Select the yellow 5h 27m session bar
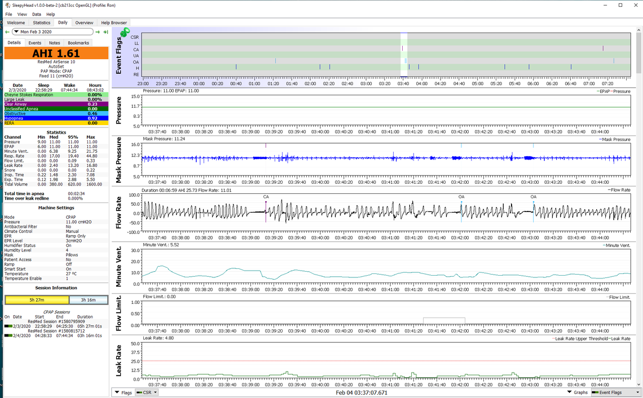The height and width of the screenshot is (398, 643). click(38, 300)
